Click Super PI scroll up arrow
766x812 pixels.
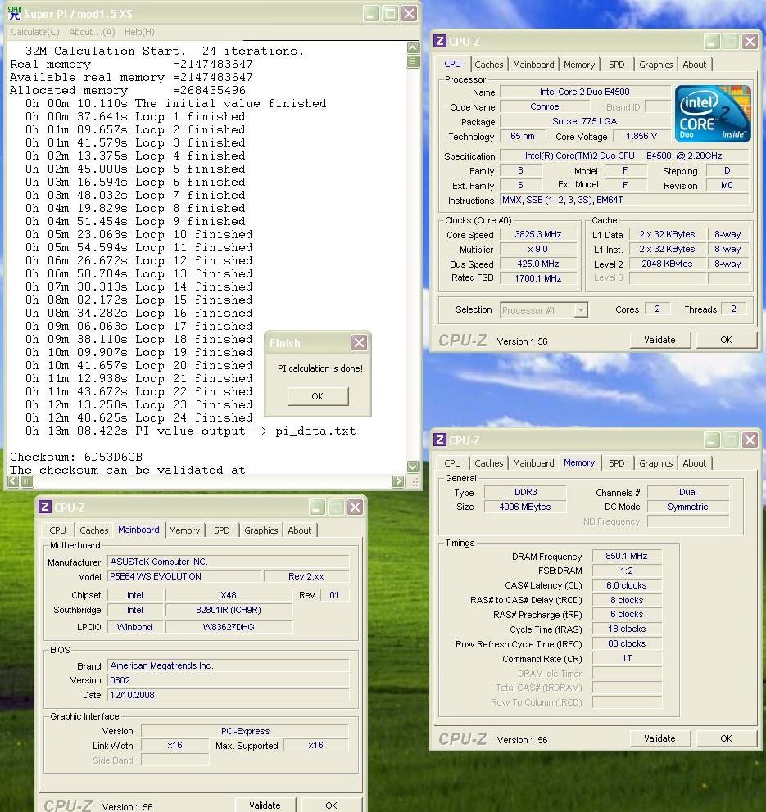coord(413,48)
